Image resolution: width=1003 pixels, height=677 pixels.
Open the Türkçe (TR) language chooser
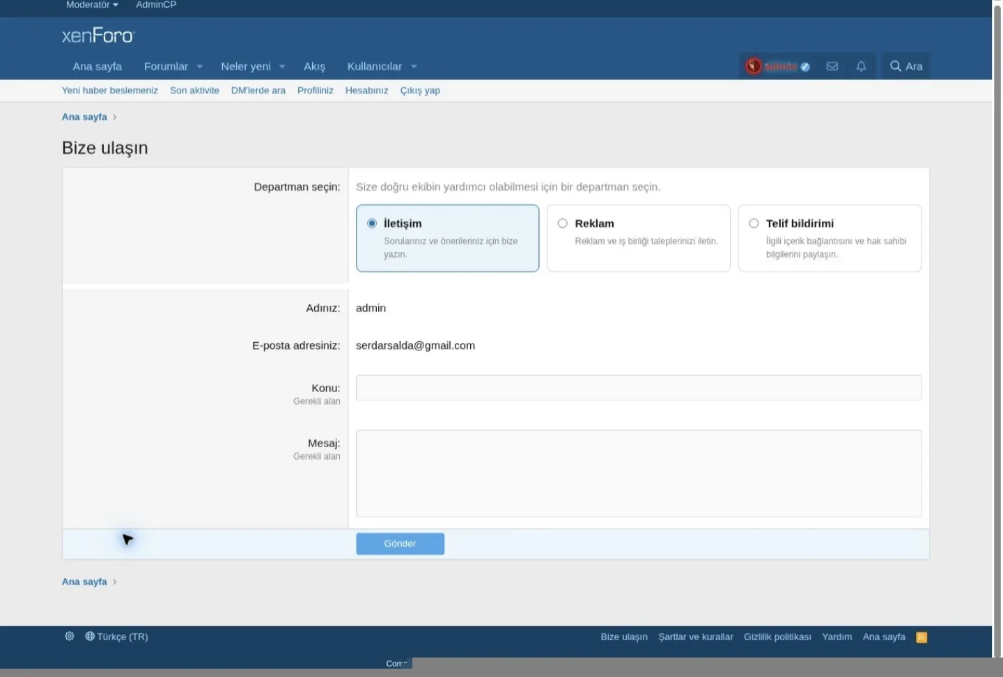tap(116, 637)
